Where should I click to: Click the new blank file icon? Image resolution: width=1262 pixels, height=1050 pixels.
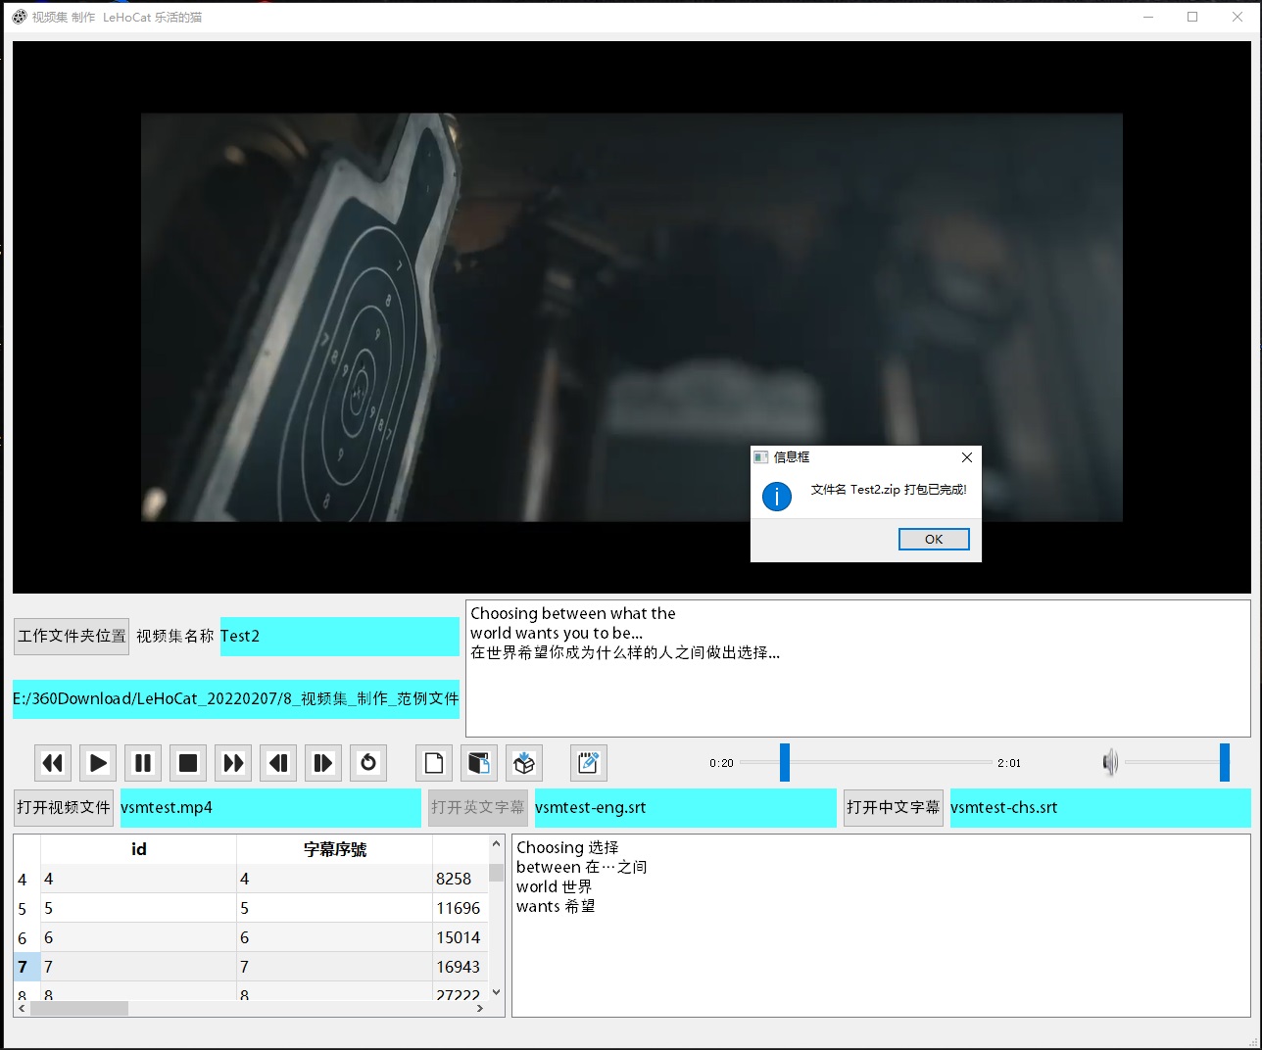(434, 763)
